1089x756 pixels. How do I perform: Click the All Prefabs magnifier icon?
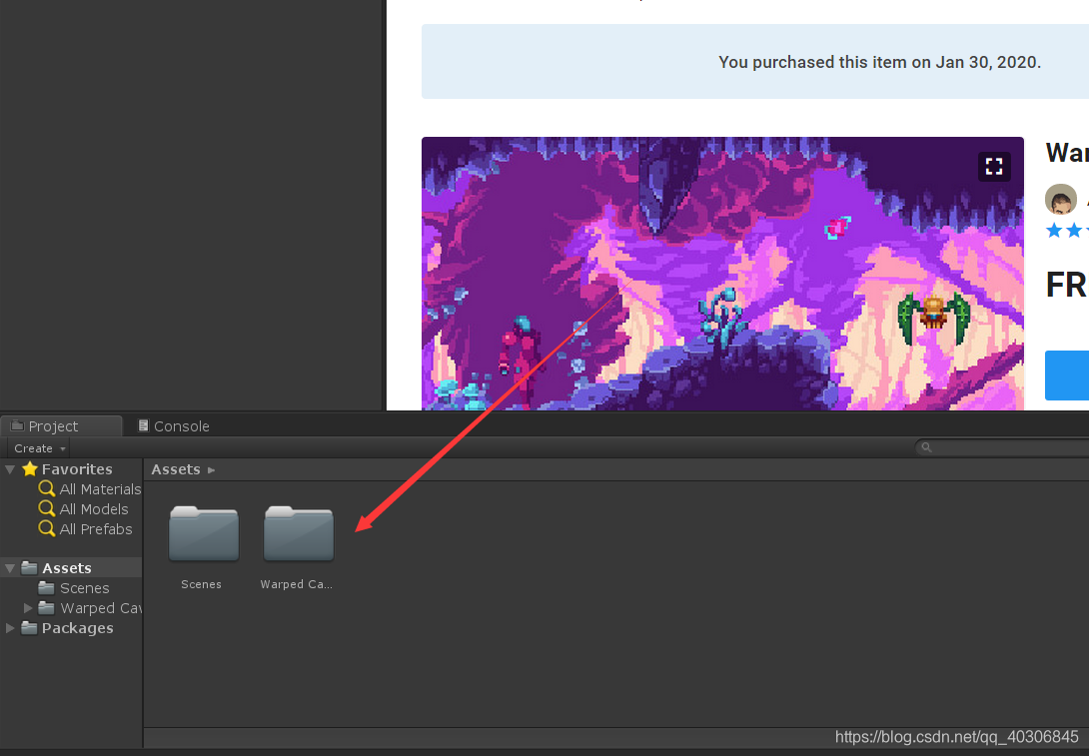coord(47,529)
